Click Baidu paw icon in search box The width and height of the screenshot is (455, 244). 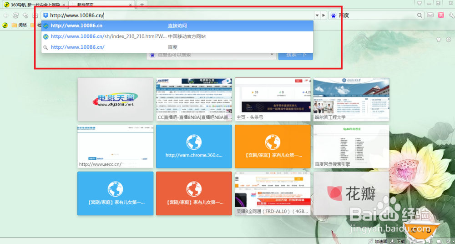tap(334, 15)
